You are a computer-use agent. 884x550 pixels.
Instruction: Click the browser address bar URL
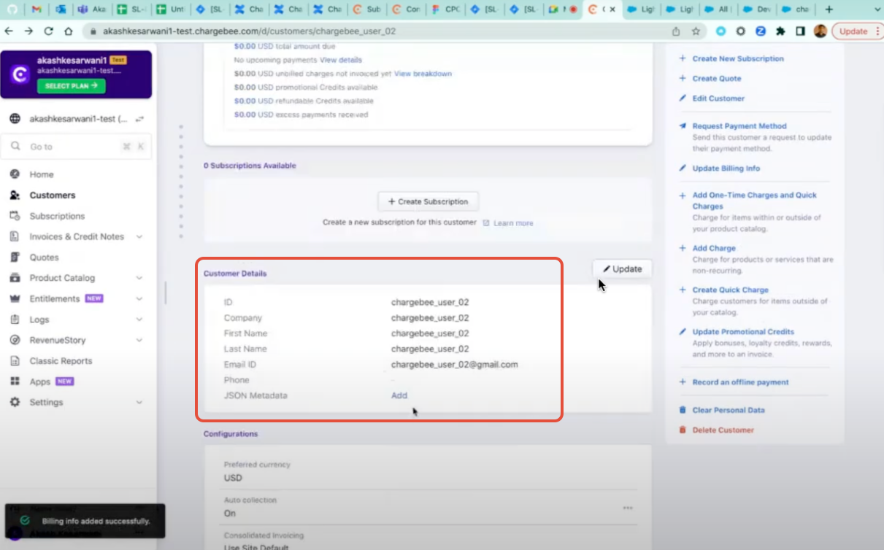pos(249,32)
